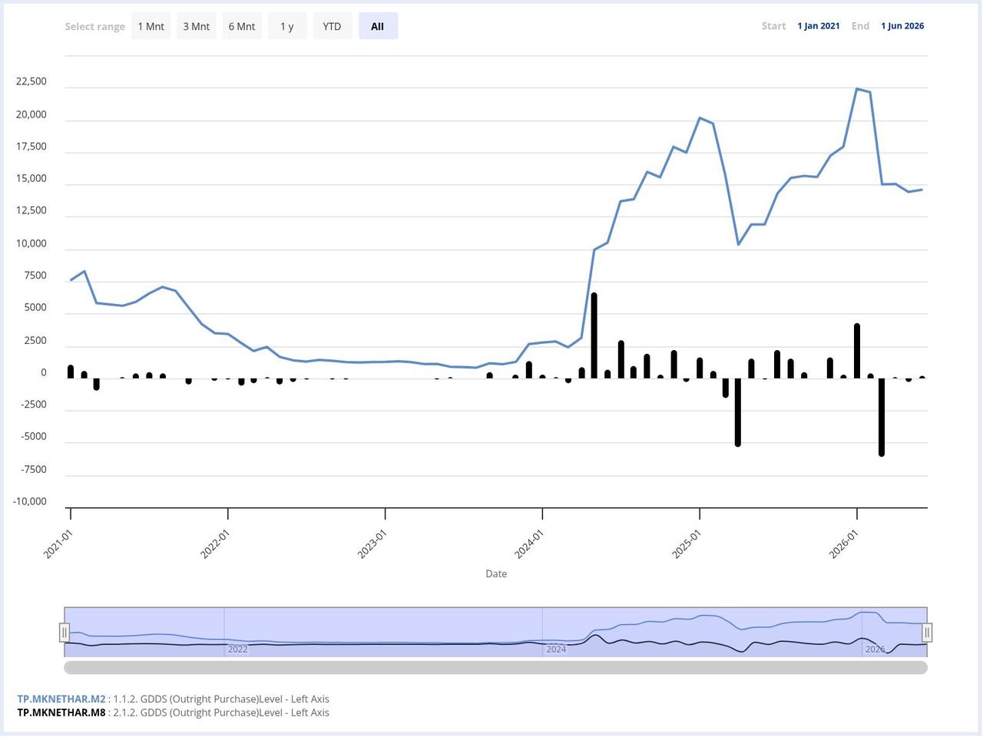
Task: Click the 2026 marker in navigator
Action: (875, 649)
